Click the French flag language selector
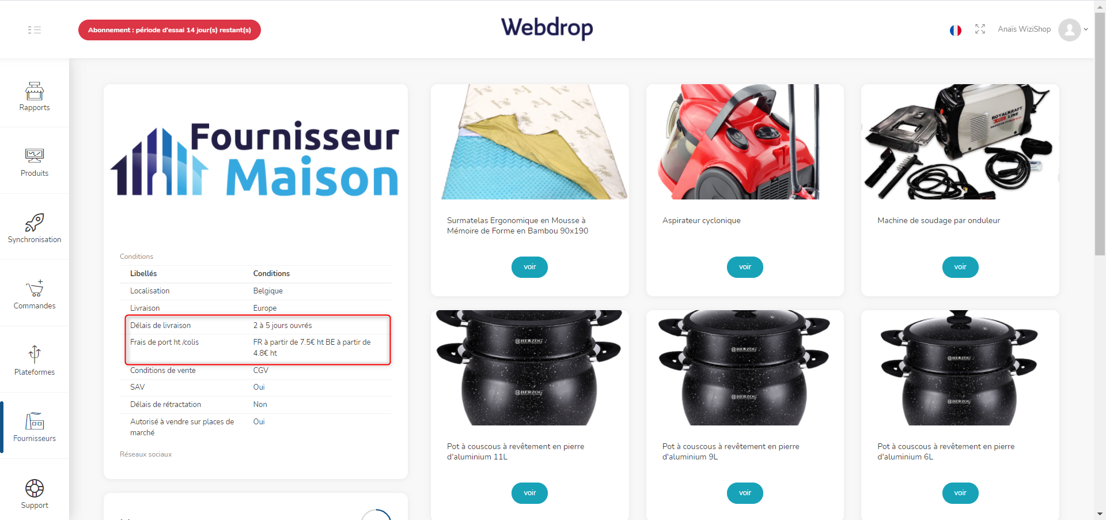Screen dimensions: 1106x520 tap(956, 30)
